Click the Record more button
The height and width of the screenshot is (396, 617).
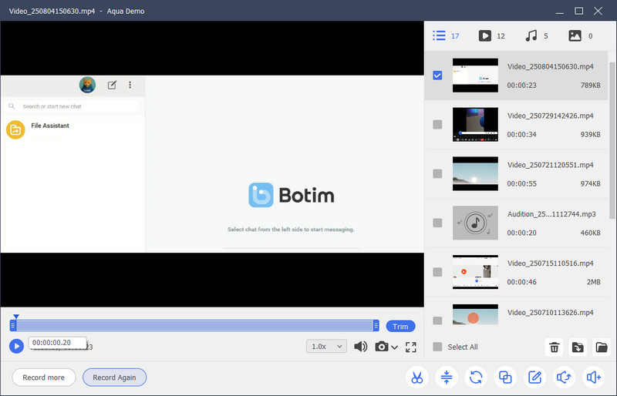pos(44,378)
